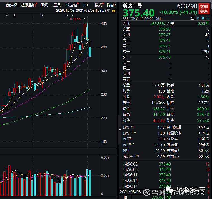The width and height of the screenshot is (212, 199).
Task: Click the 均价 value 388.27
Action: point(159,109)
